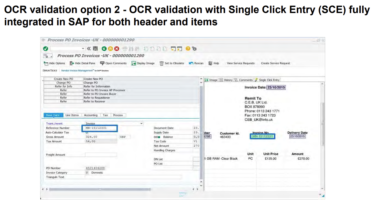Open the Single Click Entry tab
The height and width of the screenshot is (200, 379).
(x=267, y=80)
